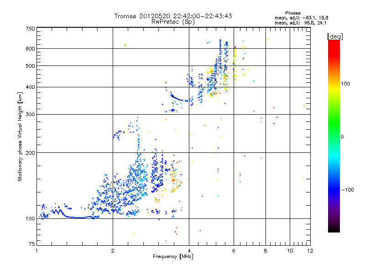
Task: Click the y-axis tick label "400"
Action: coord(30,87)
